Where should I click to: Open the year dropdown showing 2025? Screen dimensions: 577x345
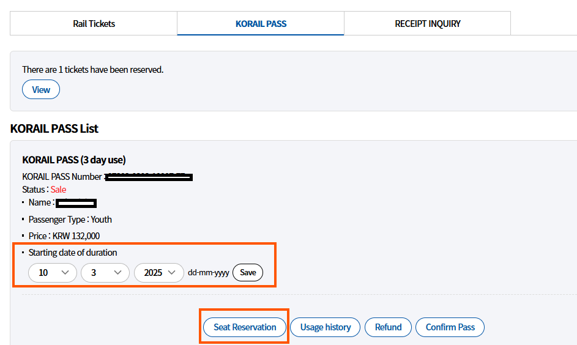(x=159, y=273)
